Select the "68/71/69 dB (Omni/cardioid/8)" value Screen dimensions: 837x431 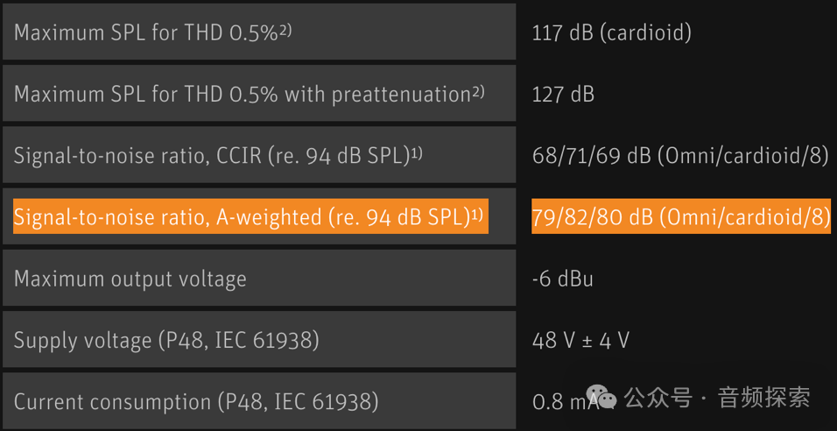(x=679, y=156)
